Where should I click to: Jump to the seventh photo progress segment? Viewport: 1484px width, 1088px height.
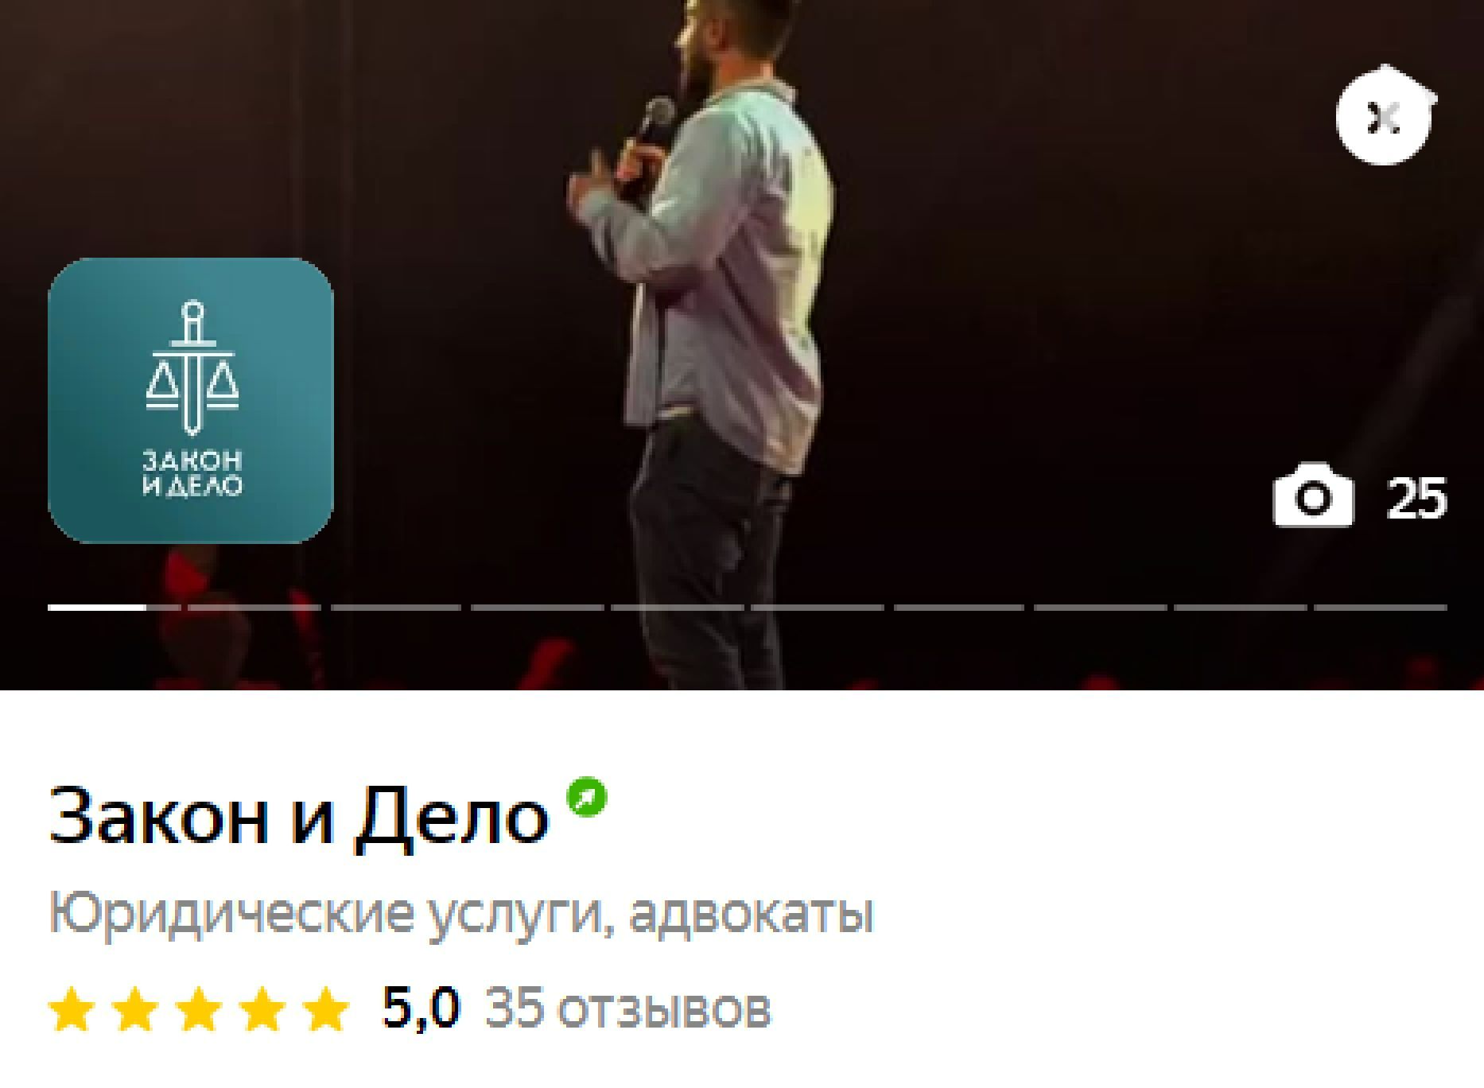click(958, 608)
